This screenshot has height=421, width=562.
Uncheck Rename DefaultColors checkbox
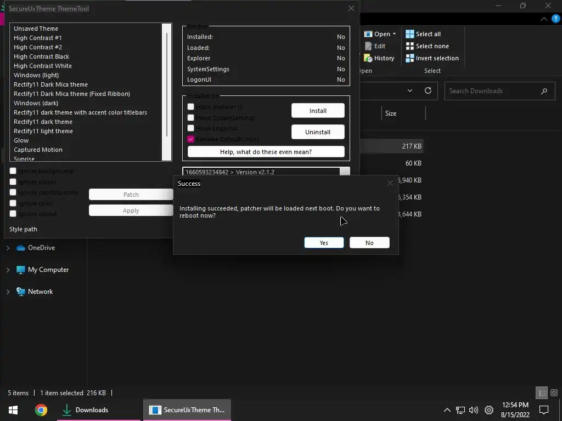click(x=190, y=139)
